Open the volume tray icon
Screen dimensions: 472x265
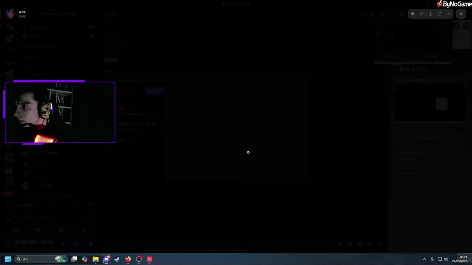(x=446, y=259)
